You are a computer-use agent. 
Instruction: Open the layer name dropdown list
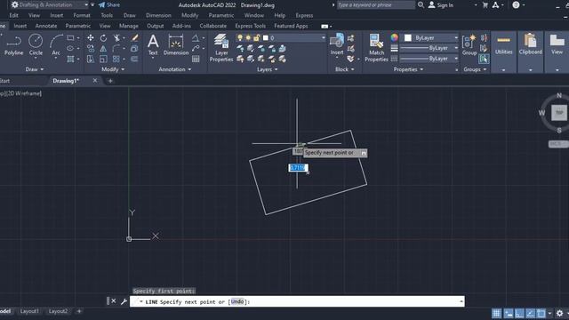(323, 37)
